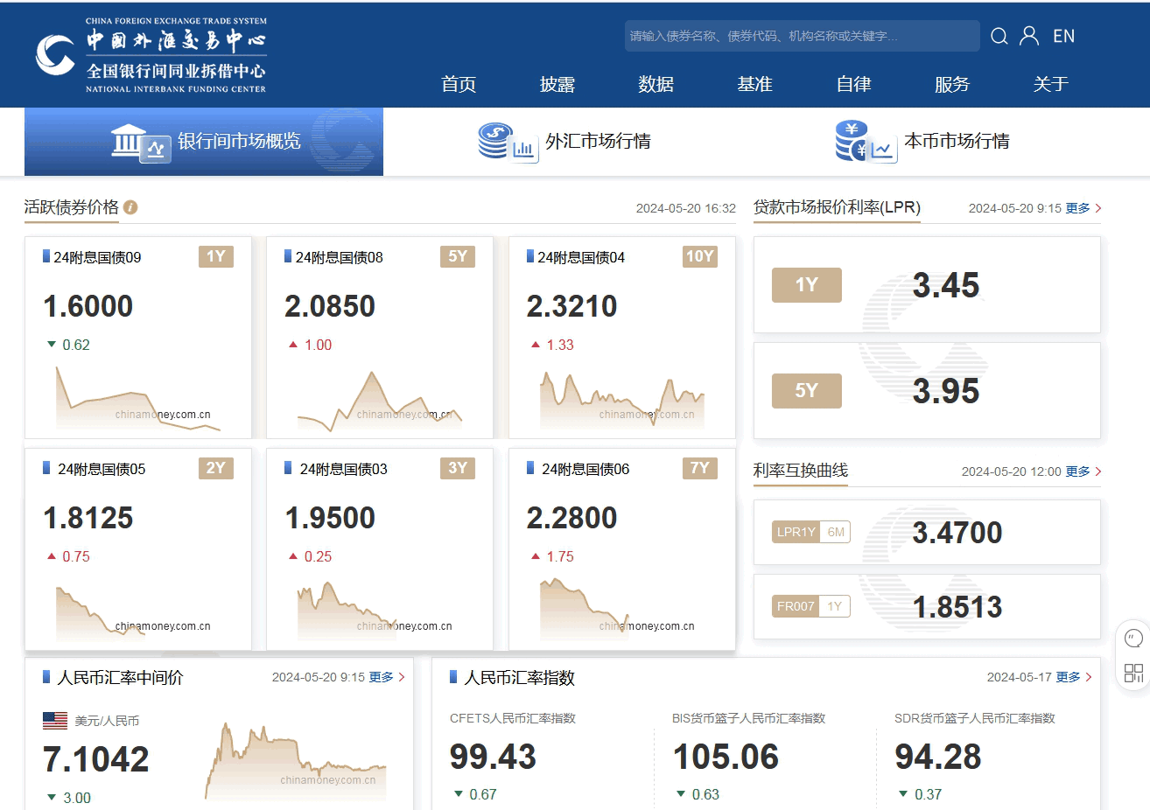Open the 关于 menu

pyautogui.click(x=1050, y=84)
